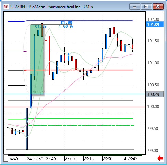
Task: Maximize the BMRN chart window
Action: coord(146,7)
